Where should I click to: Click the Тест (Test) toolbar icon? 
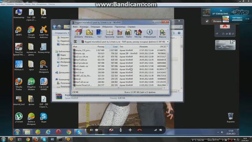click(x=99, y=34)
